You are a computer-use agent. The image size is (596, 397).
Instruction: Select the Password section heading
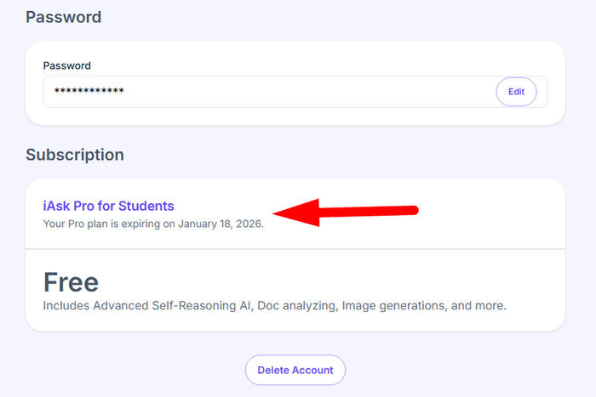(63, 17)
